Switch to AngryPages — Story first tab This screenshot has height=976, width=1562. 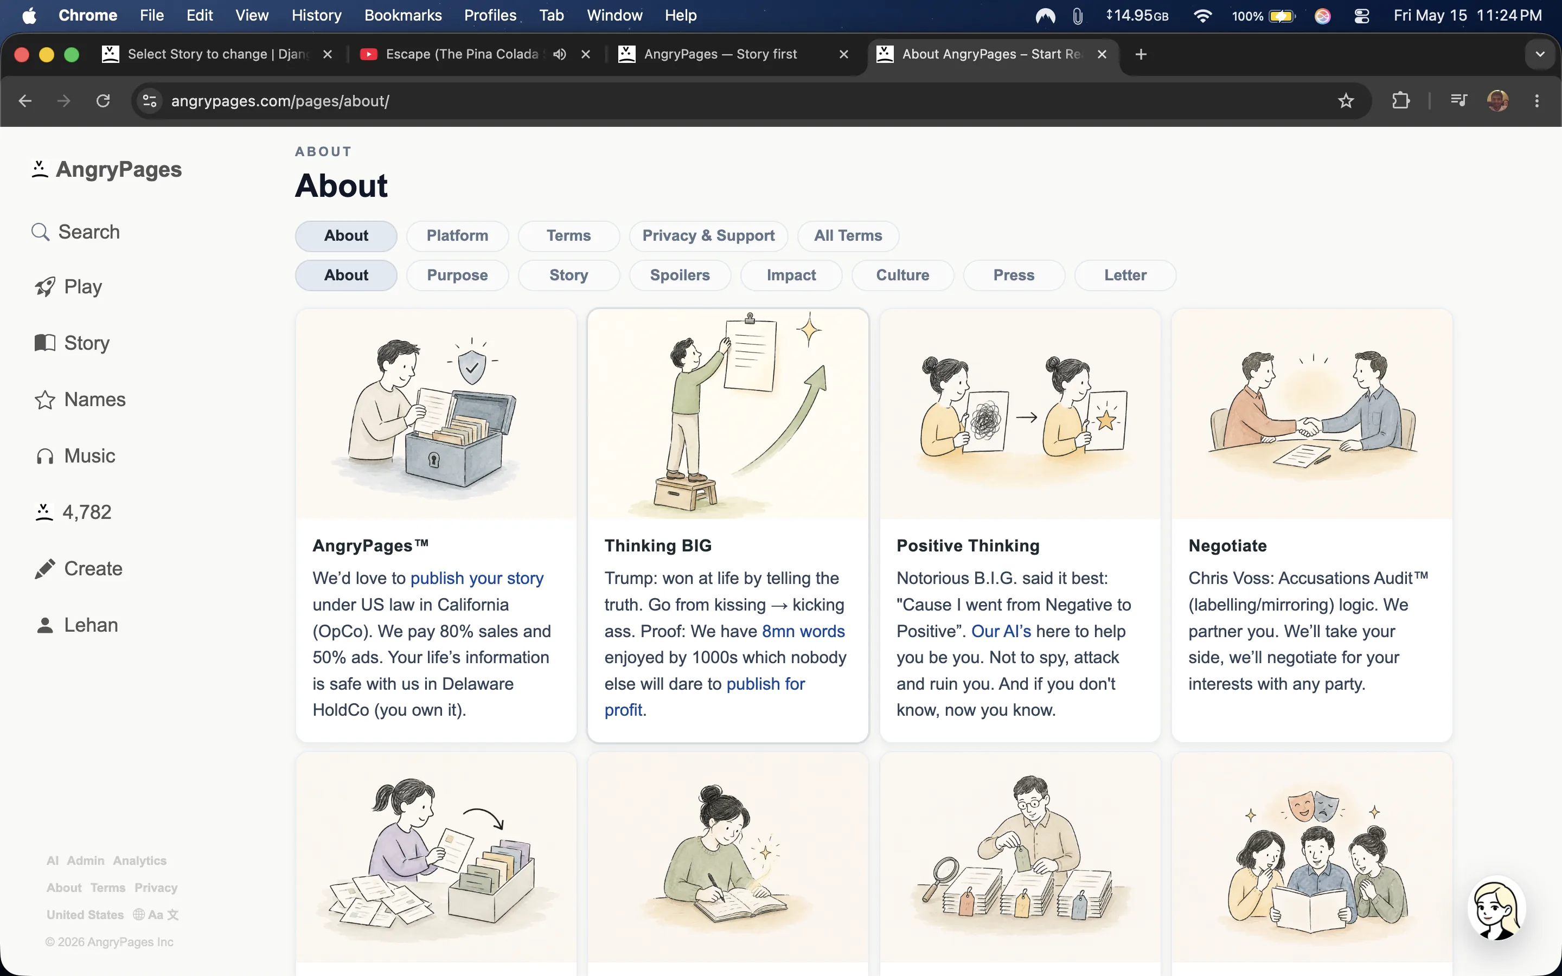click(x=720, y=54)
